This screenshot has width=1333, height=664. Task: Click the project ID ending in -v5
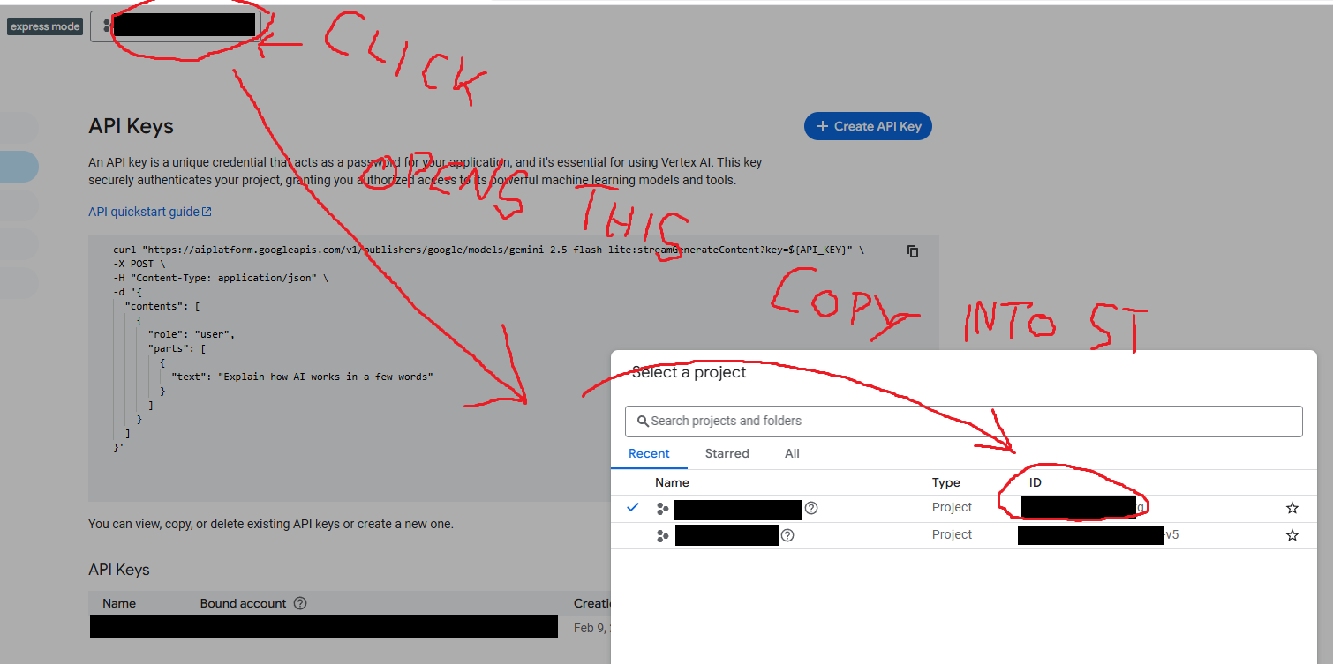(x=1098, y=534)
